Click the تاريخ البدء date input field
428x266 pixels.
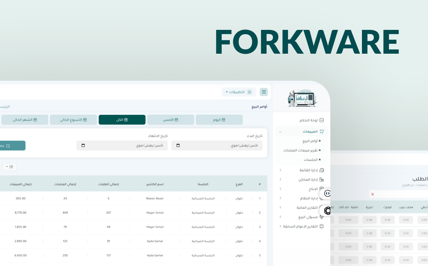coord(217,145)
